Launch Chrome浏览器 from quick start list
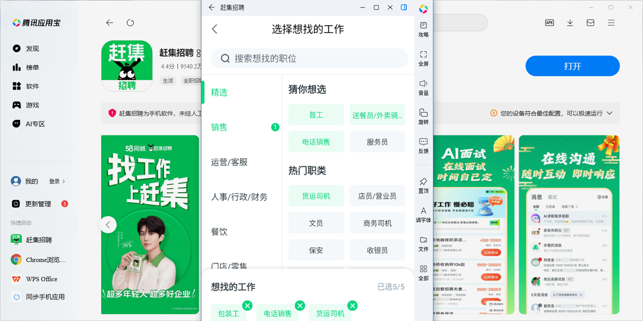The image size is (643, 321). [39, 259]
